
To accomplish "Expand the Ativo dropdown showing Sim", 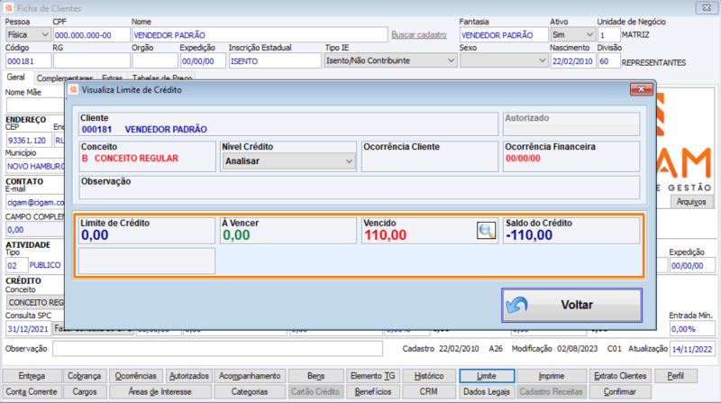I will tap(572, 35).
